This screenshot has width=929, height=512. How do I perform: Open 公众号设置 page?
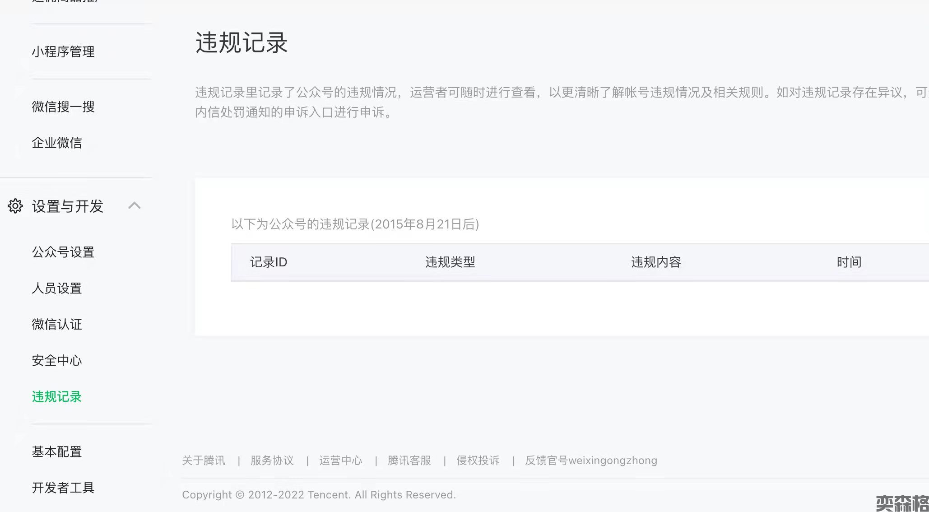[x=63, y=252]
